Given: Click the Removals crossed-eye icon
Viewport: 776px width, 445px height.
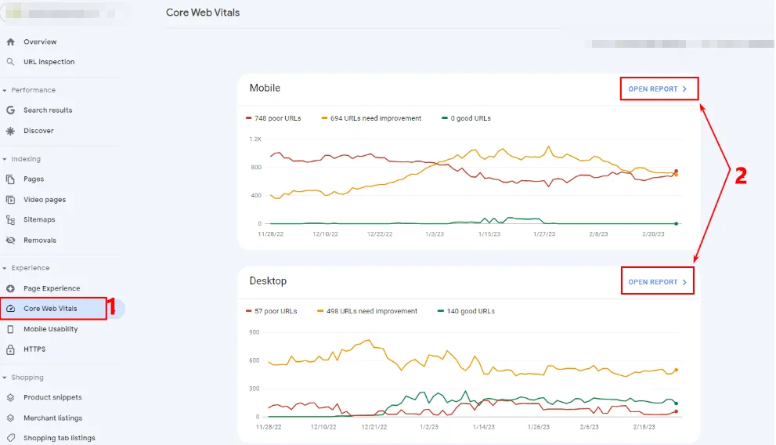Looking at the screenshot, I should coord(10,241).
